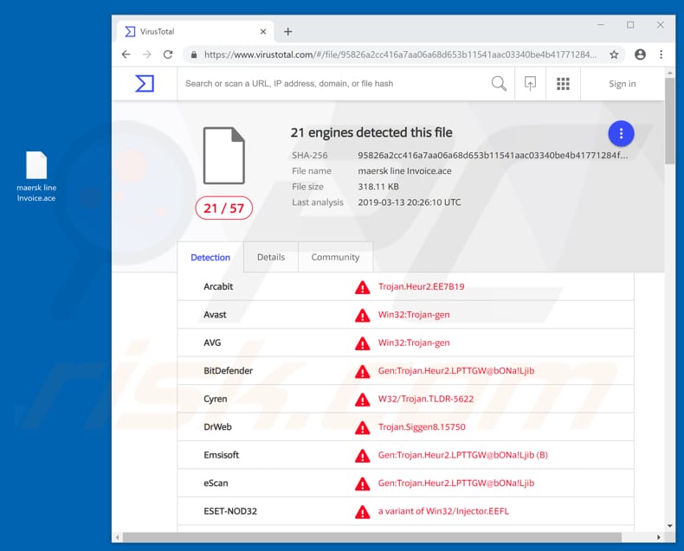Click last analysis '2019-03-13 20:26:10 UTC'
The image size is (684, 551).
[x=410, y=202]
